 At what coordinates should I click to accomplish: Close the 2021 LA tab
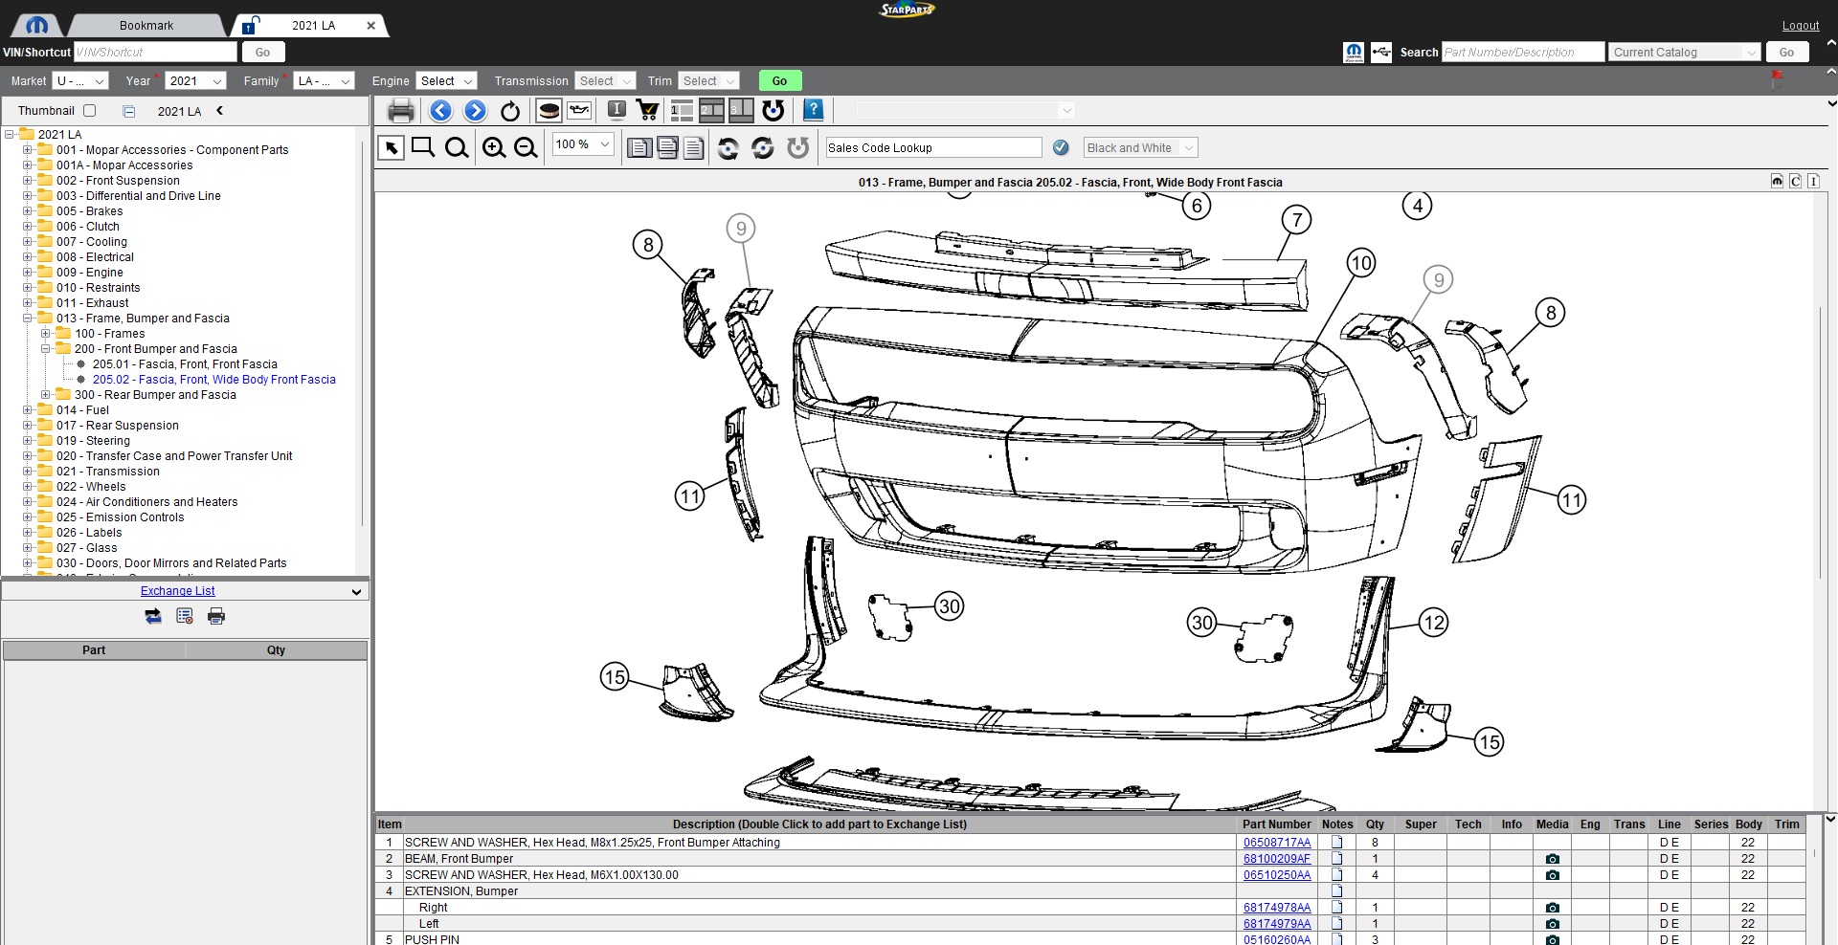point(370,26)
